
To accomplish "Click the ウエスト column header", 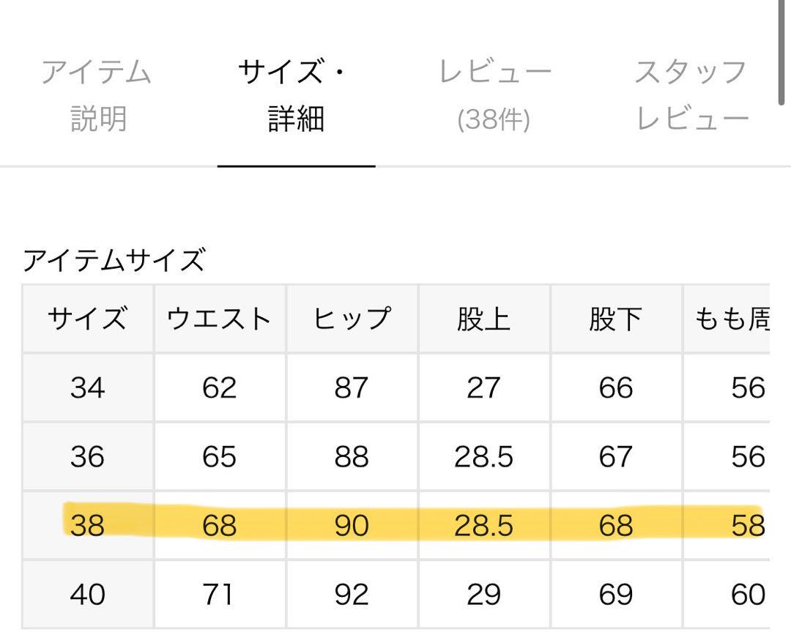I will pos(220,319).
